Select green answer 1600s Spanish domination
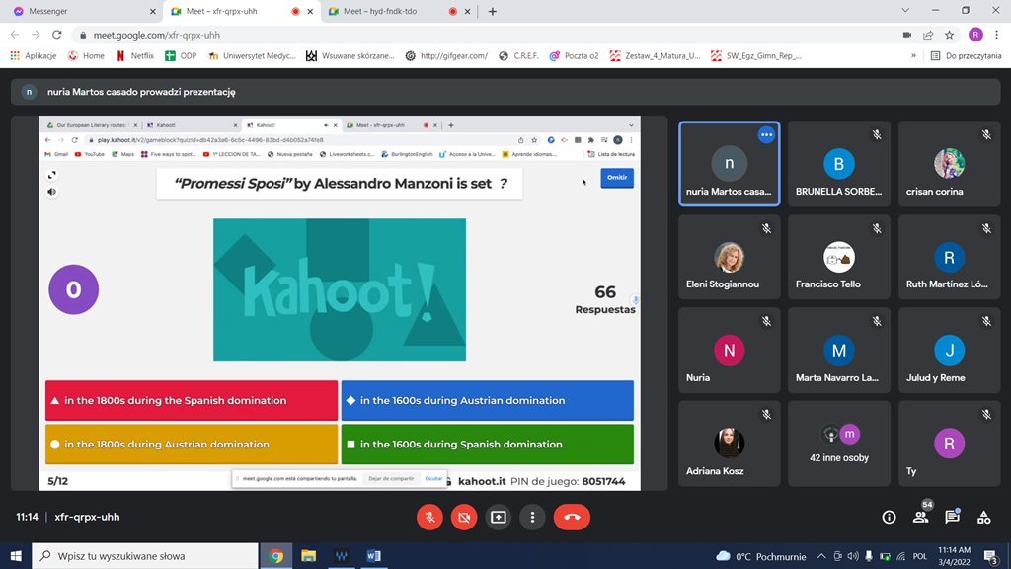Screen dimensions: 1011x569 click(488, 444)
